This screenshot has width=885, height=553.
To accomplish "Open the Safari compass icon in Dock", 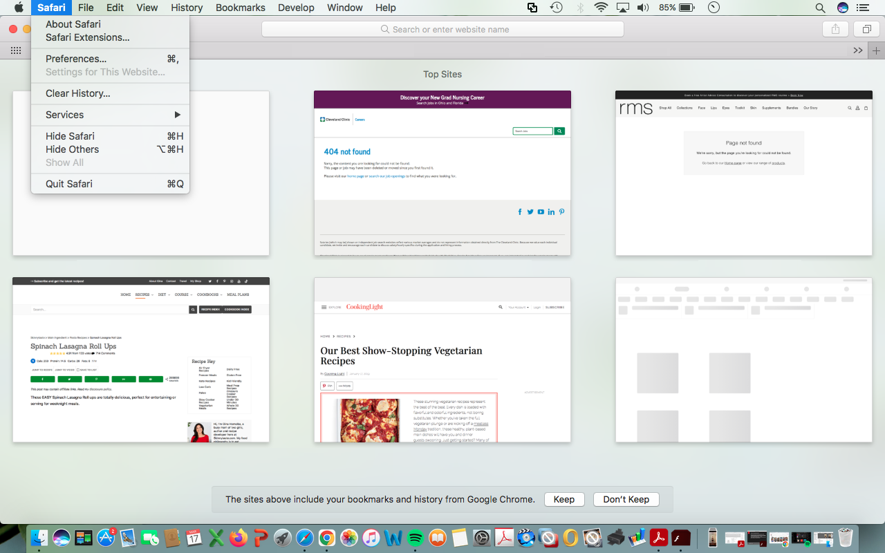I will pyautogui.click(x=305, y=538).
